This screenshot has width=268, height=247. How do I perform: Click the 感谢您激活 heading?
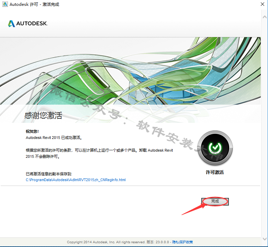click(43, 115)
